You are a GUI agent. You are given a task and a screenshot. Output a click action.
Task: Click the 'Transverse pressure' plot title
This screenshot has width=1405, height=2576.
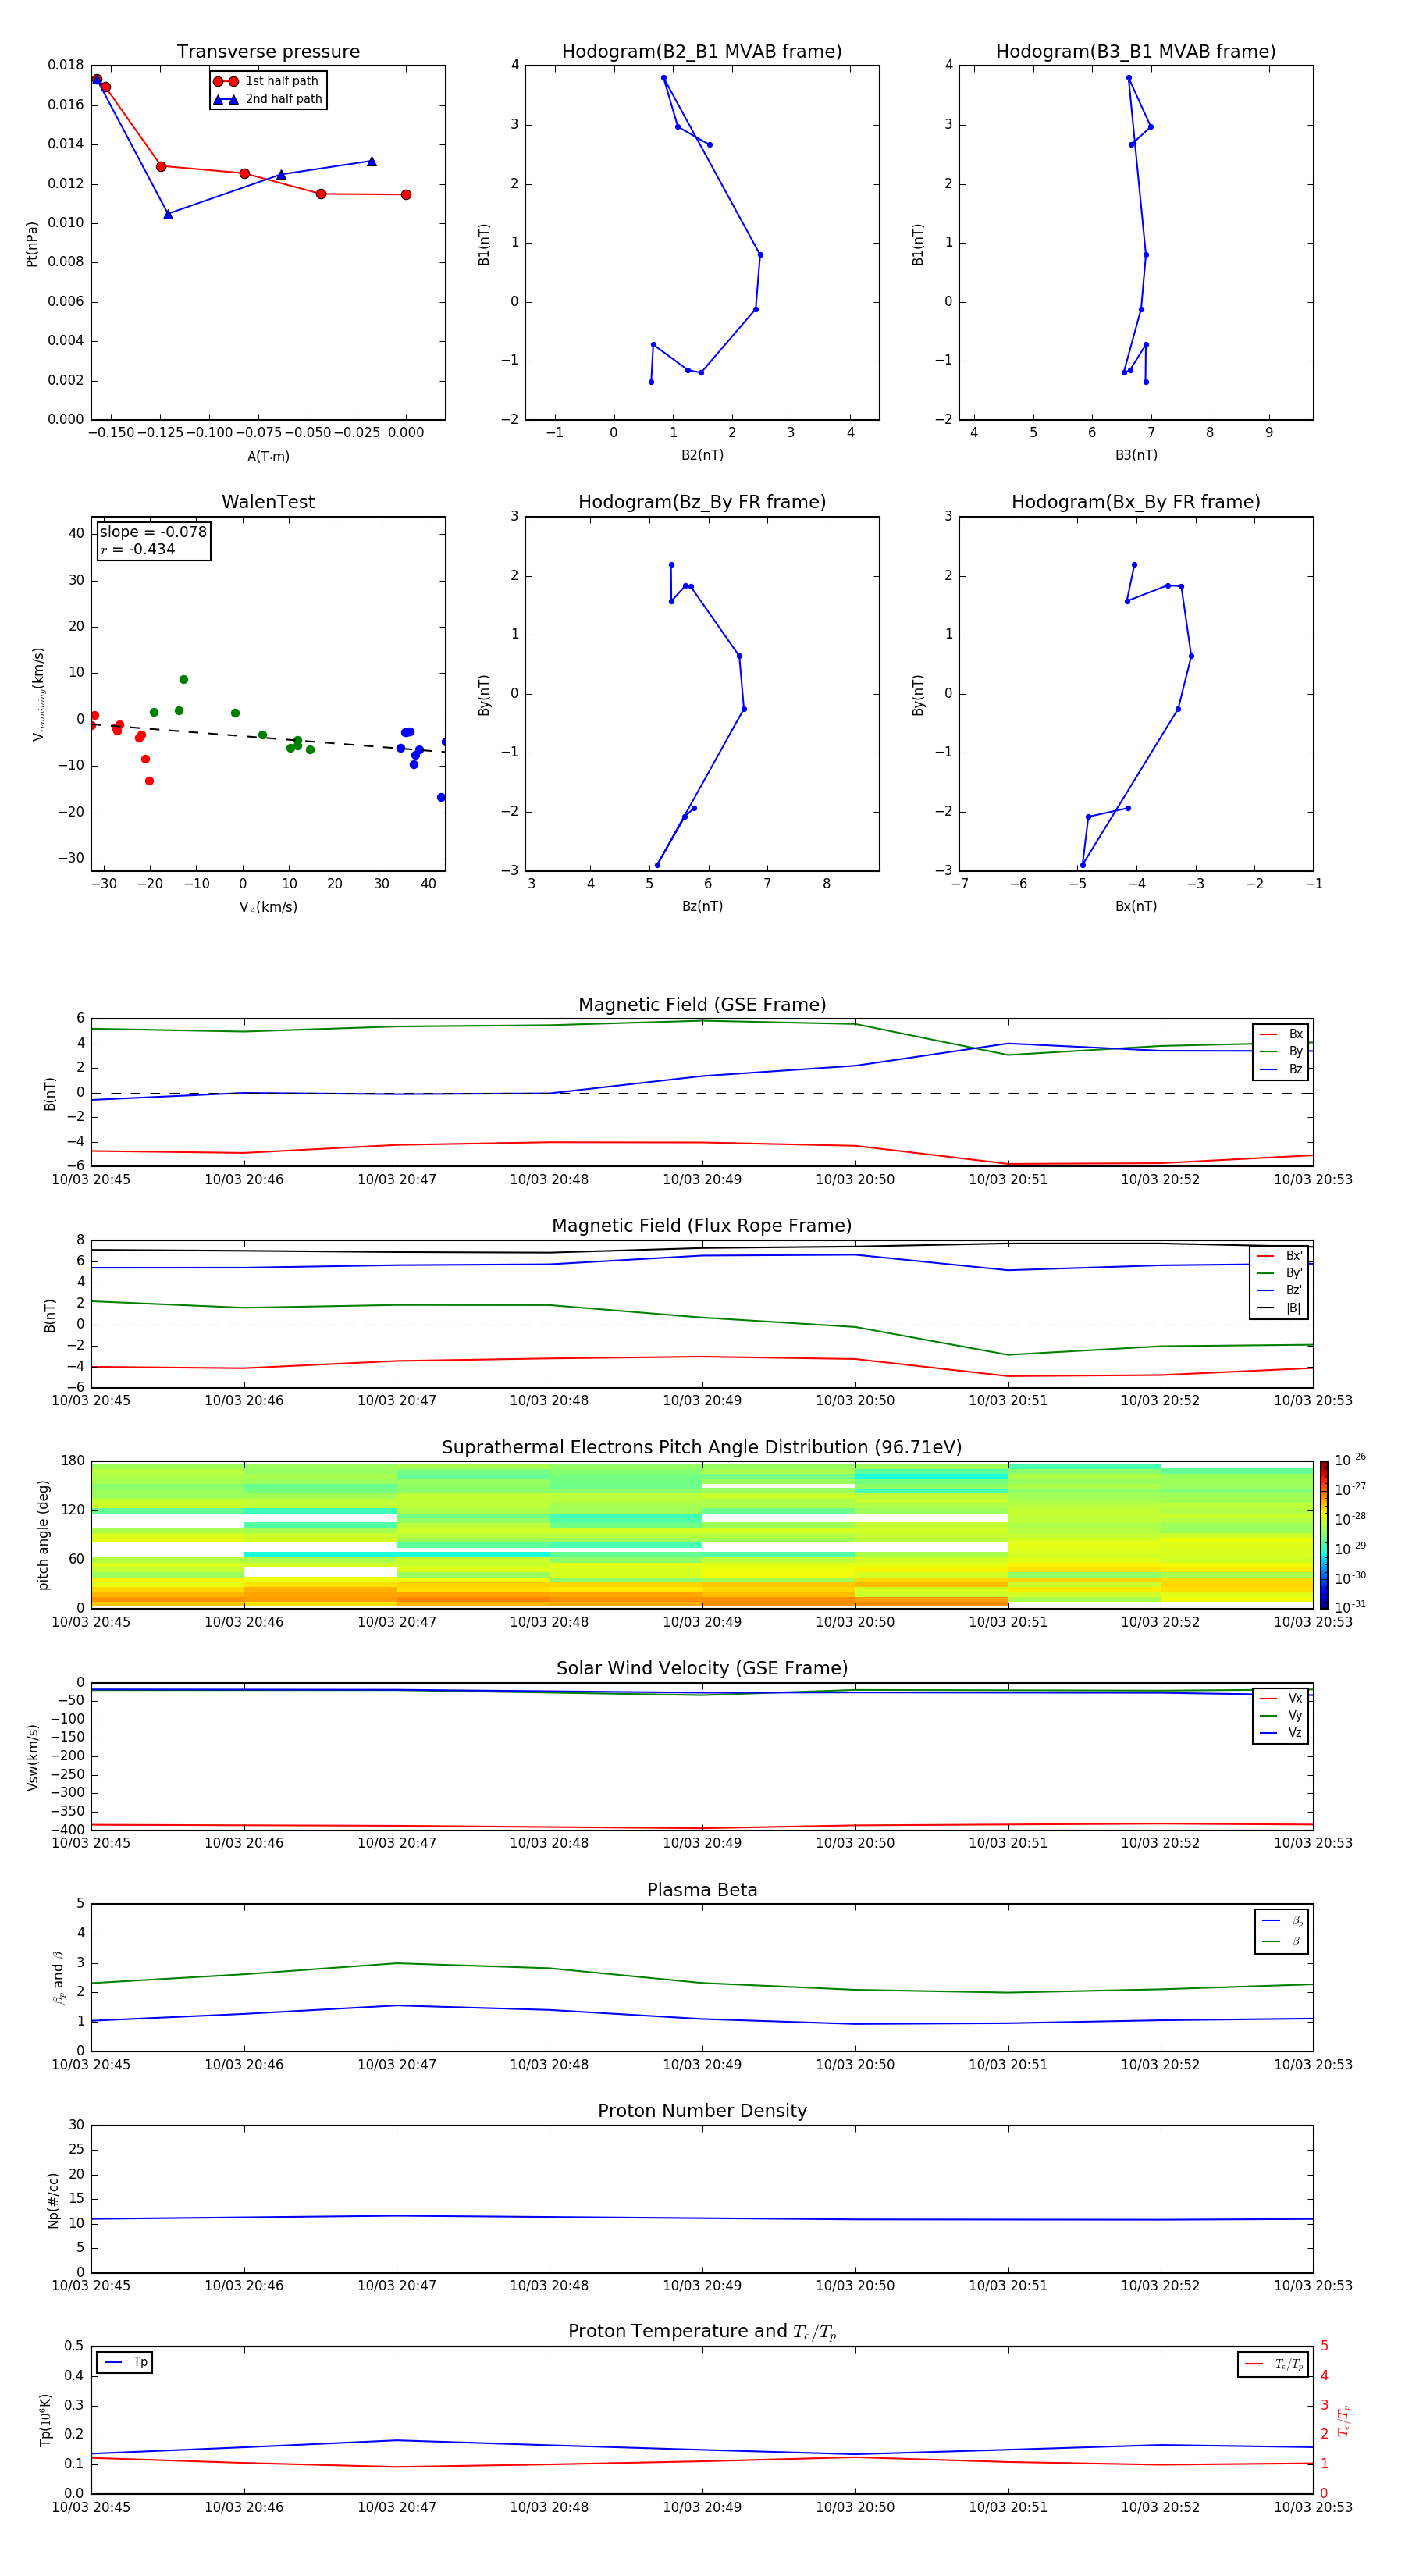(268, 52)
